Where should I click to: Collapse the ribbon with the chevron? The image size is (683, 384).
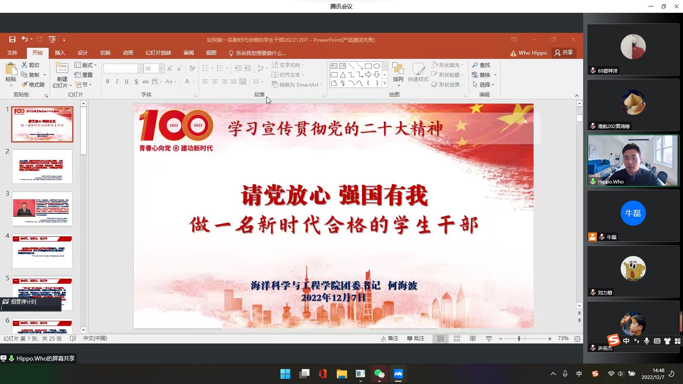tap(577, 96)
